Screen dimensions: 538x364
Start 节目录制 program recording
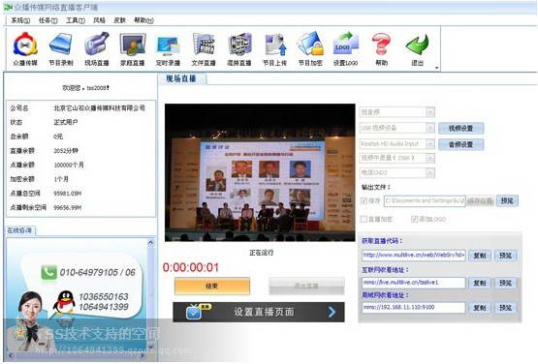pyautogui.click(x=61, y=45)
